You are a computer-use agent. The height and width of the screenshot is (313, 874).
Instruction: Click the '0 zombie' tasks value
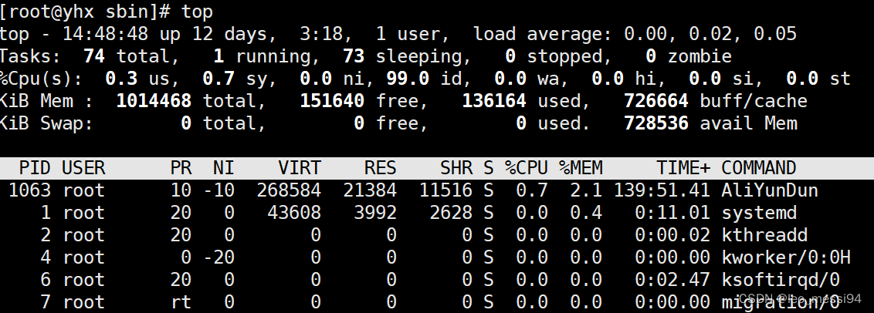tap(689, 56)
